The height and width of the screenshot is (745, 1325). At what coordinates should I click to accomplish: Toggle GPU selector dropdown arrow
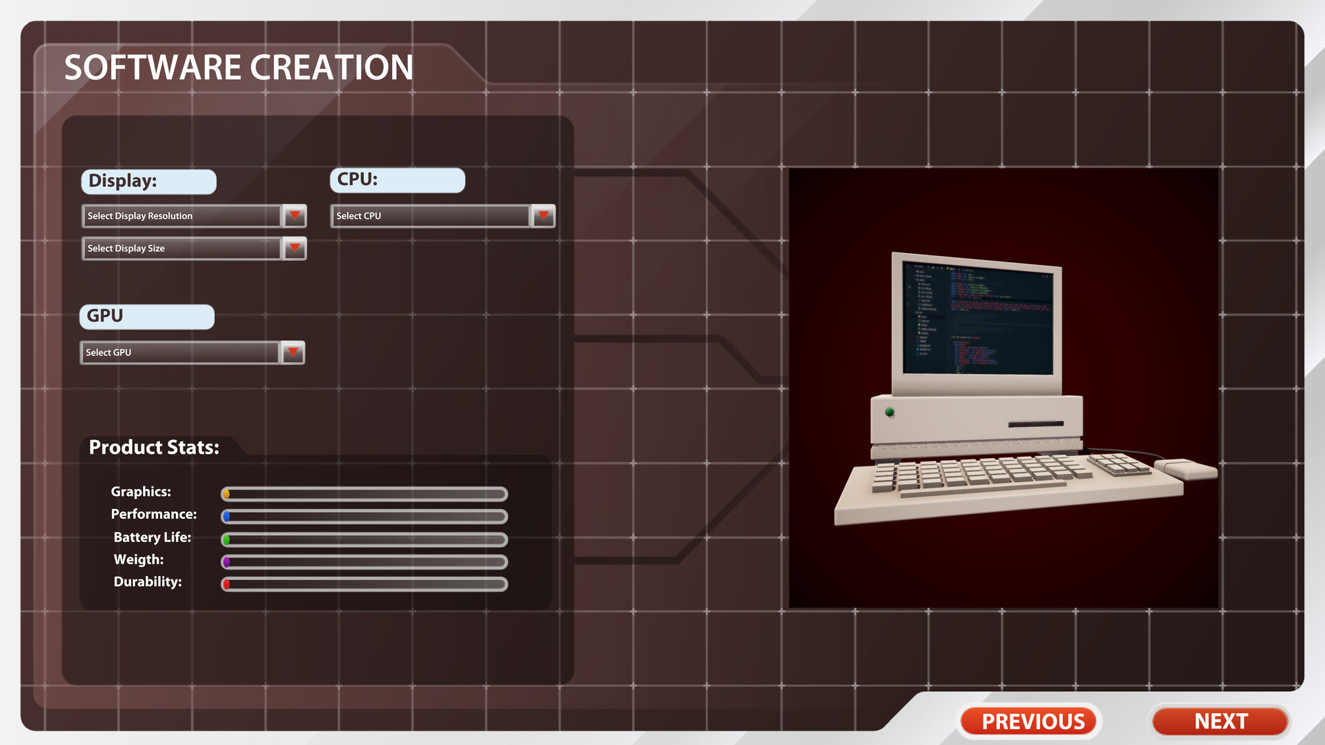(294, 352)
